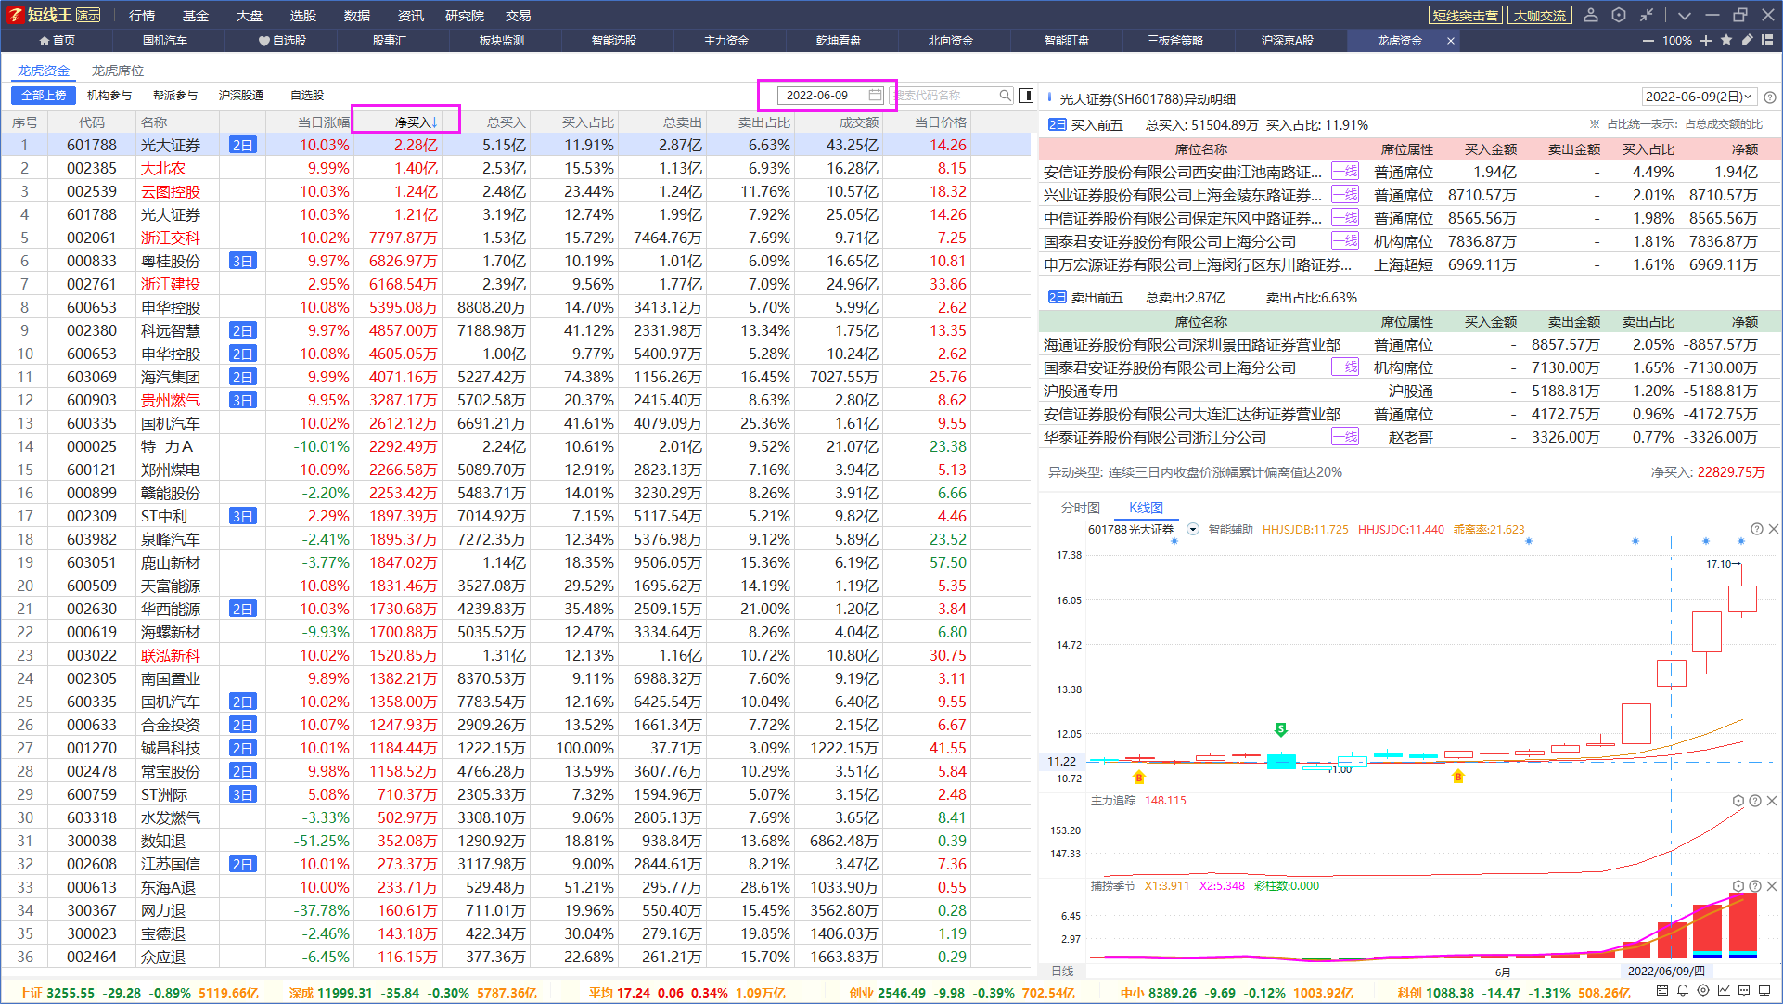This screenshot has height=1004, width=1783.
Task: Click the help question mark beside the 2日 date dropdown
Action: coord(1770,97)
